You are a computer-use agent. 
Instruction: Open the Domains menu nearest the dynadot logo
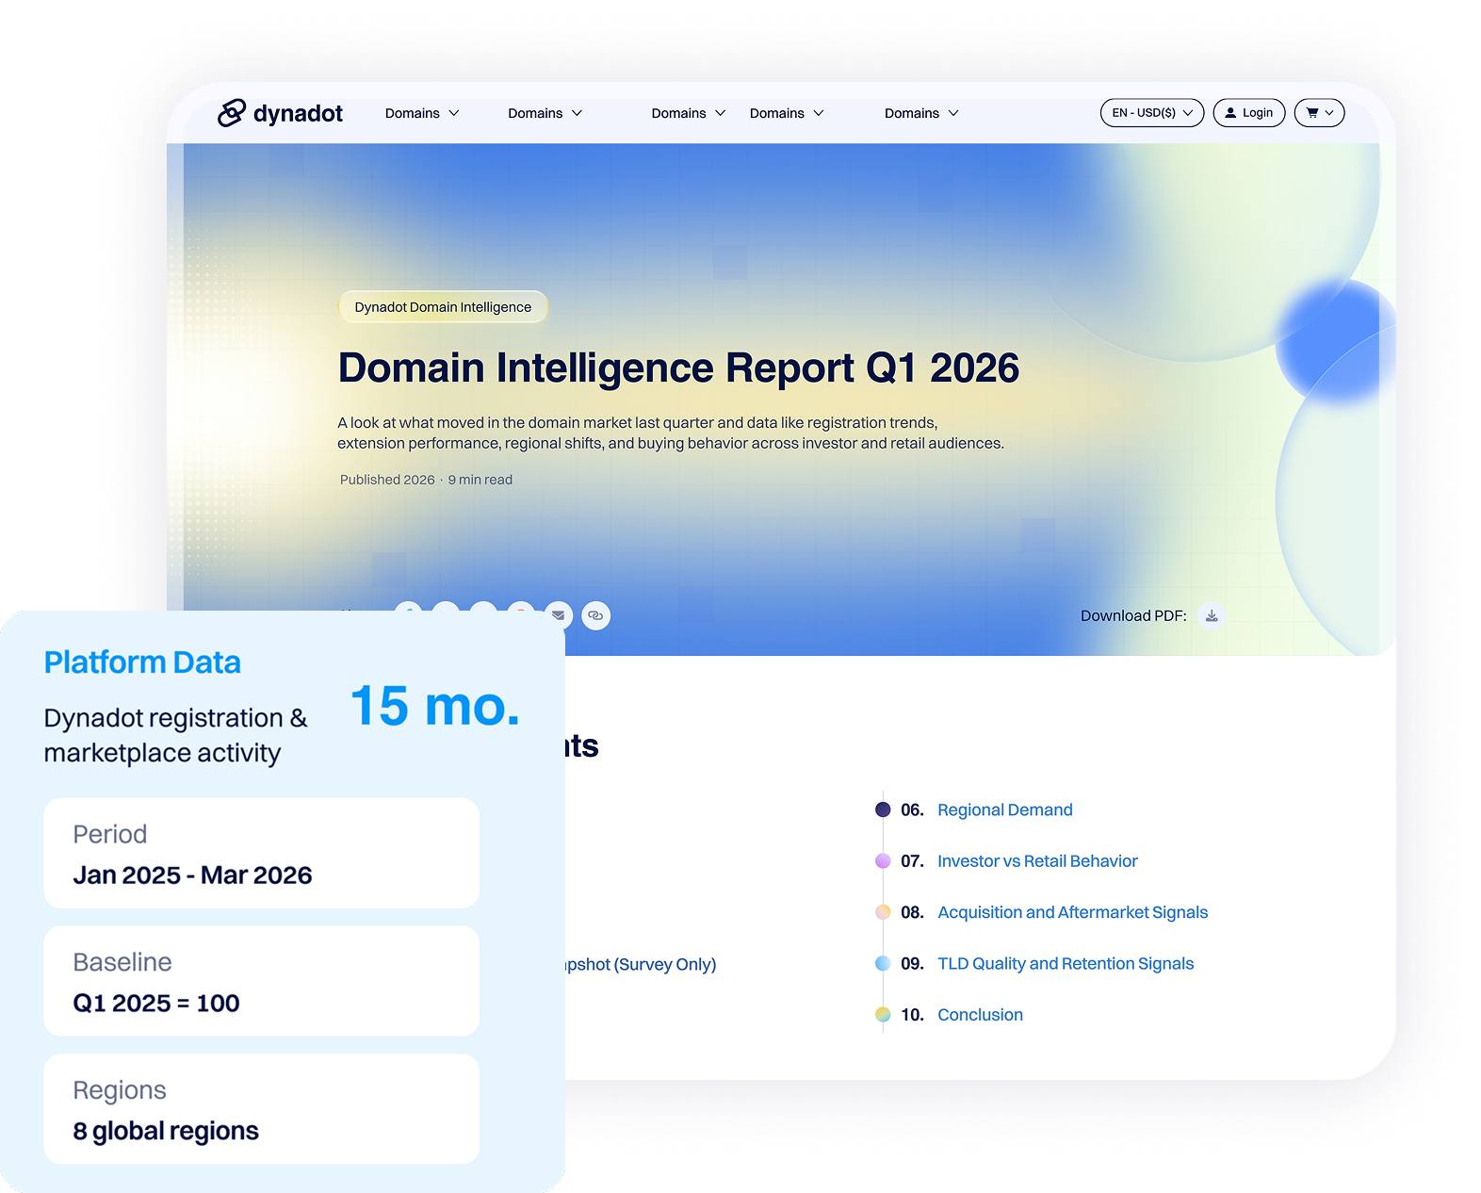coord(422,113)
